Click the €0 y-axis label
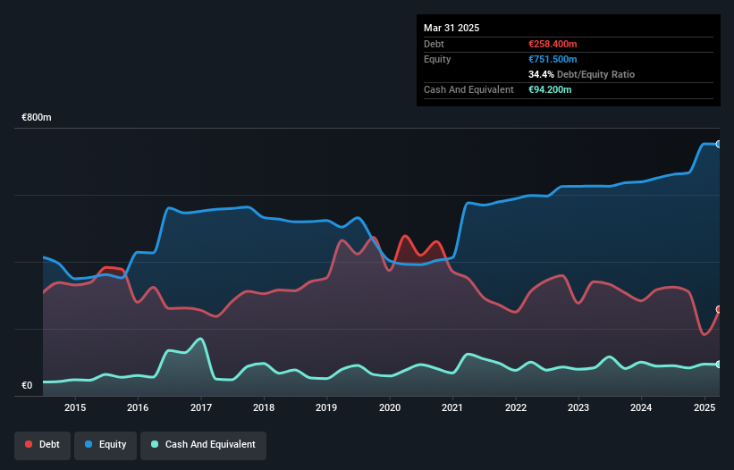Screen dimensions: 734x470 [27, 385]
